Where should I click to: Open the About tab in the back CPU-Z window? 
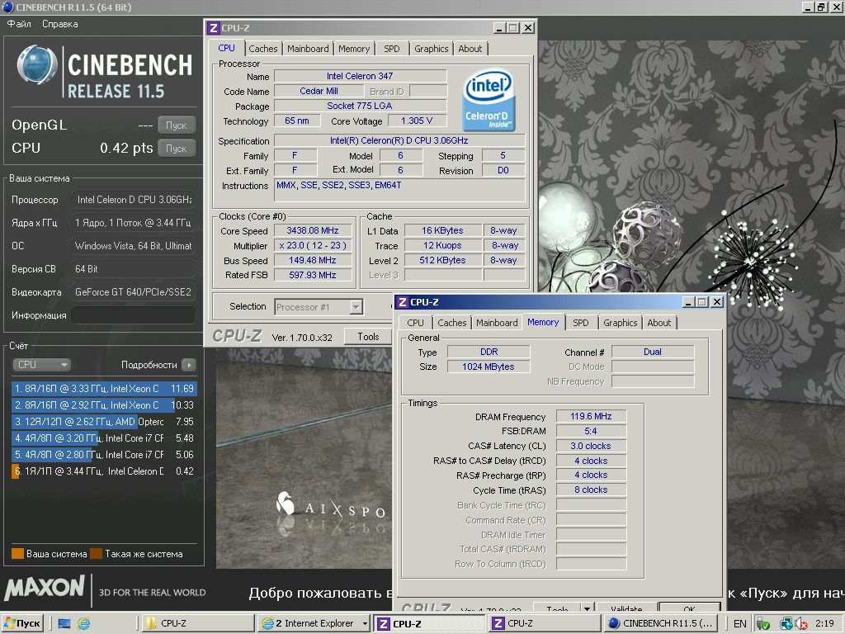point(470,49)
